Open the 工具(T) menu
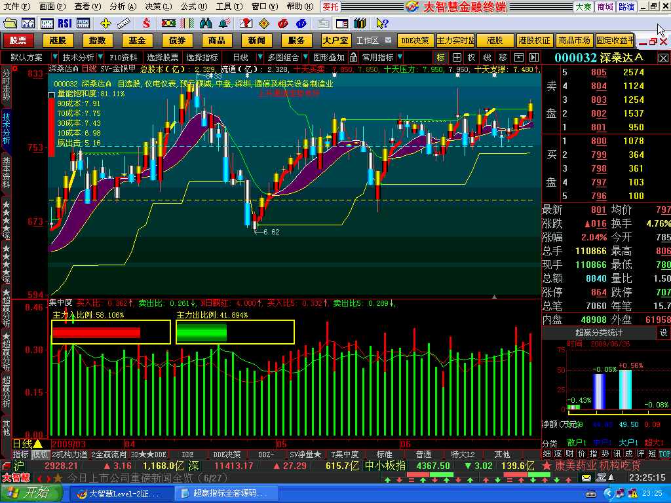 pos(229,7)
